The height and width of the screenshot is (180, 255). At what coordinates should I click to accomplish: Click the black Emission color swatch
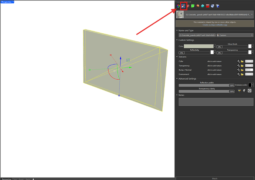coord(250,85)
